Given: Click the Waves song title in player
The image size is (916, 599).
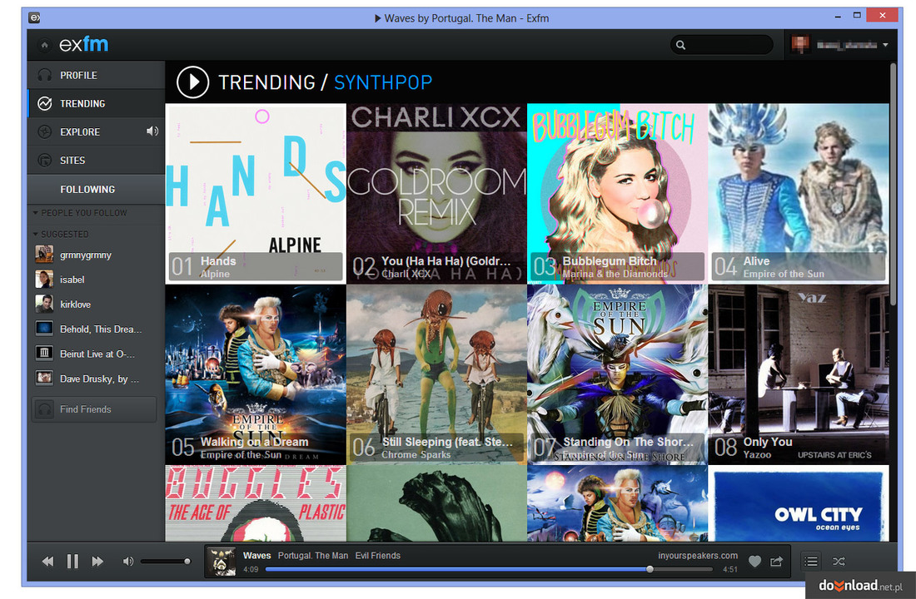Looking at the screenshot, I should point(257,556).
